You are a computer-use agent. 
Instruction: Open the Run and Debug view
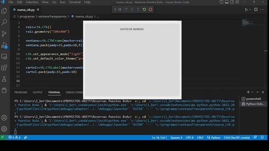[x=4, y=45]
